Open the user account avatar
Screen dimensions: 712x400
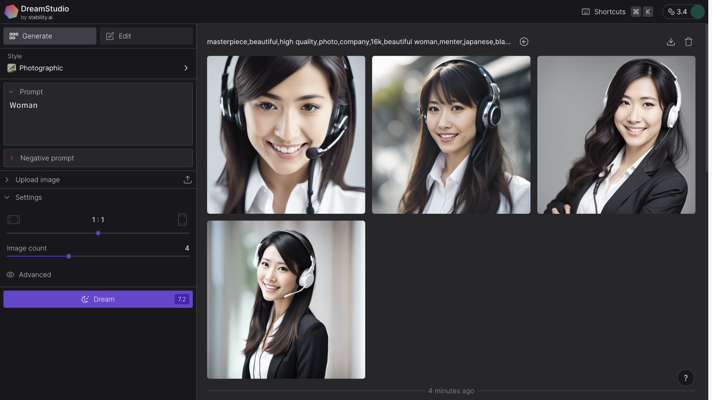coord(697,12)
